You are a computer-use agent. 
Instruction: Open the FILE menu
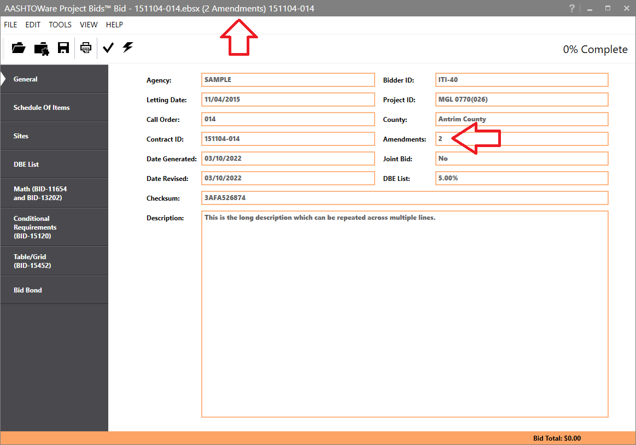point(10,25)
